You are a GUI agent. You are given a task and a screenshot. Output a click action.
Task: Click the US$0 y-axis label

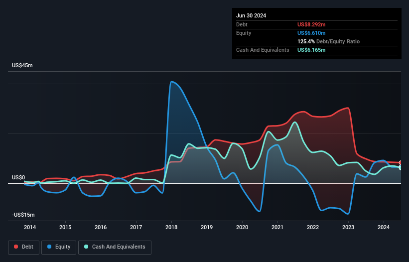pos(18,177)
